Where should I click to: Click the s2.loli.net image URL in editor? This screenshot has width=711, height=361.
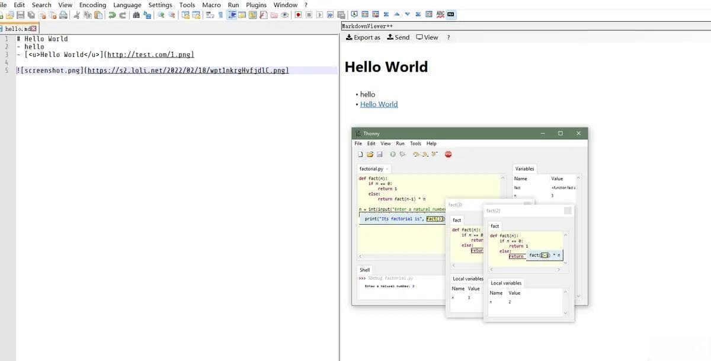point(187,70)
